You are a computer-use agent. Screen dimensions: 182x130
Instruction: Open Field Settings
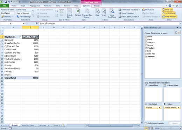point(24,17)
